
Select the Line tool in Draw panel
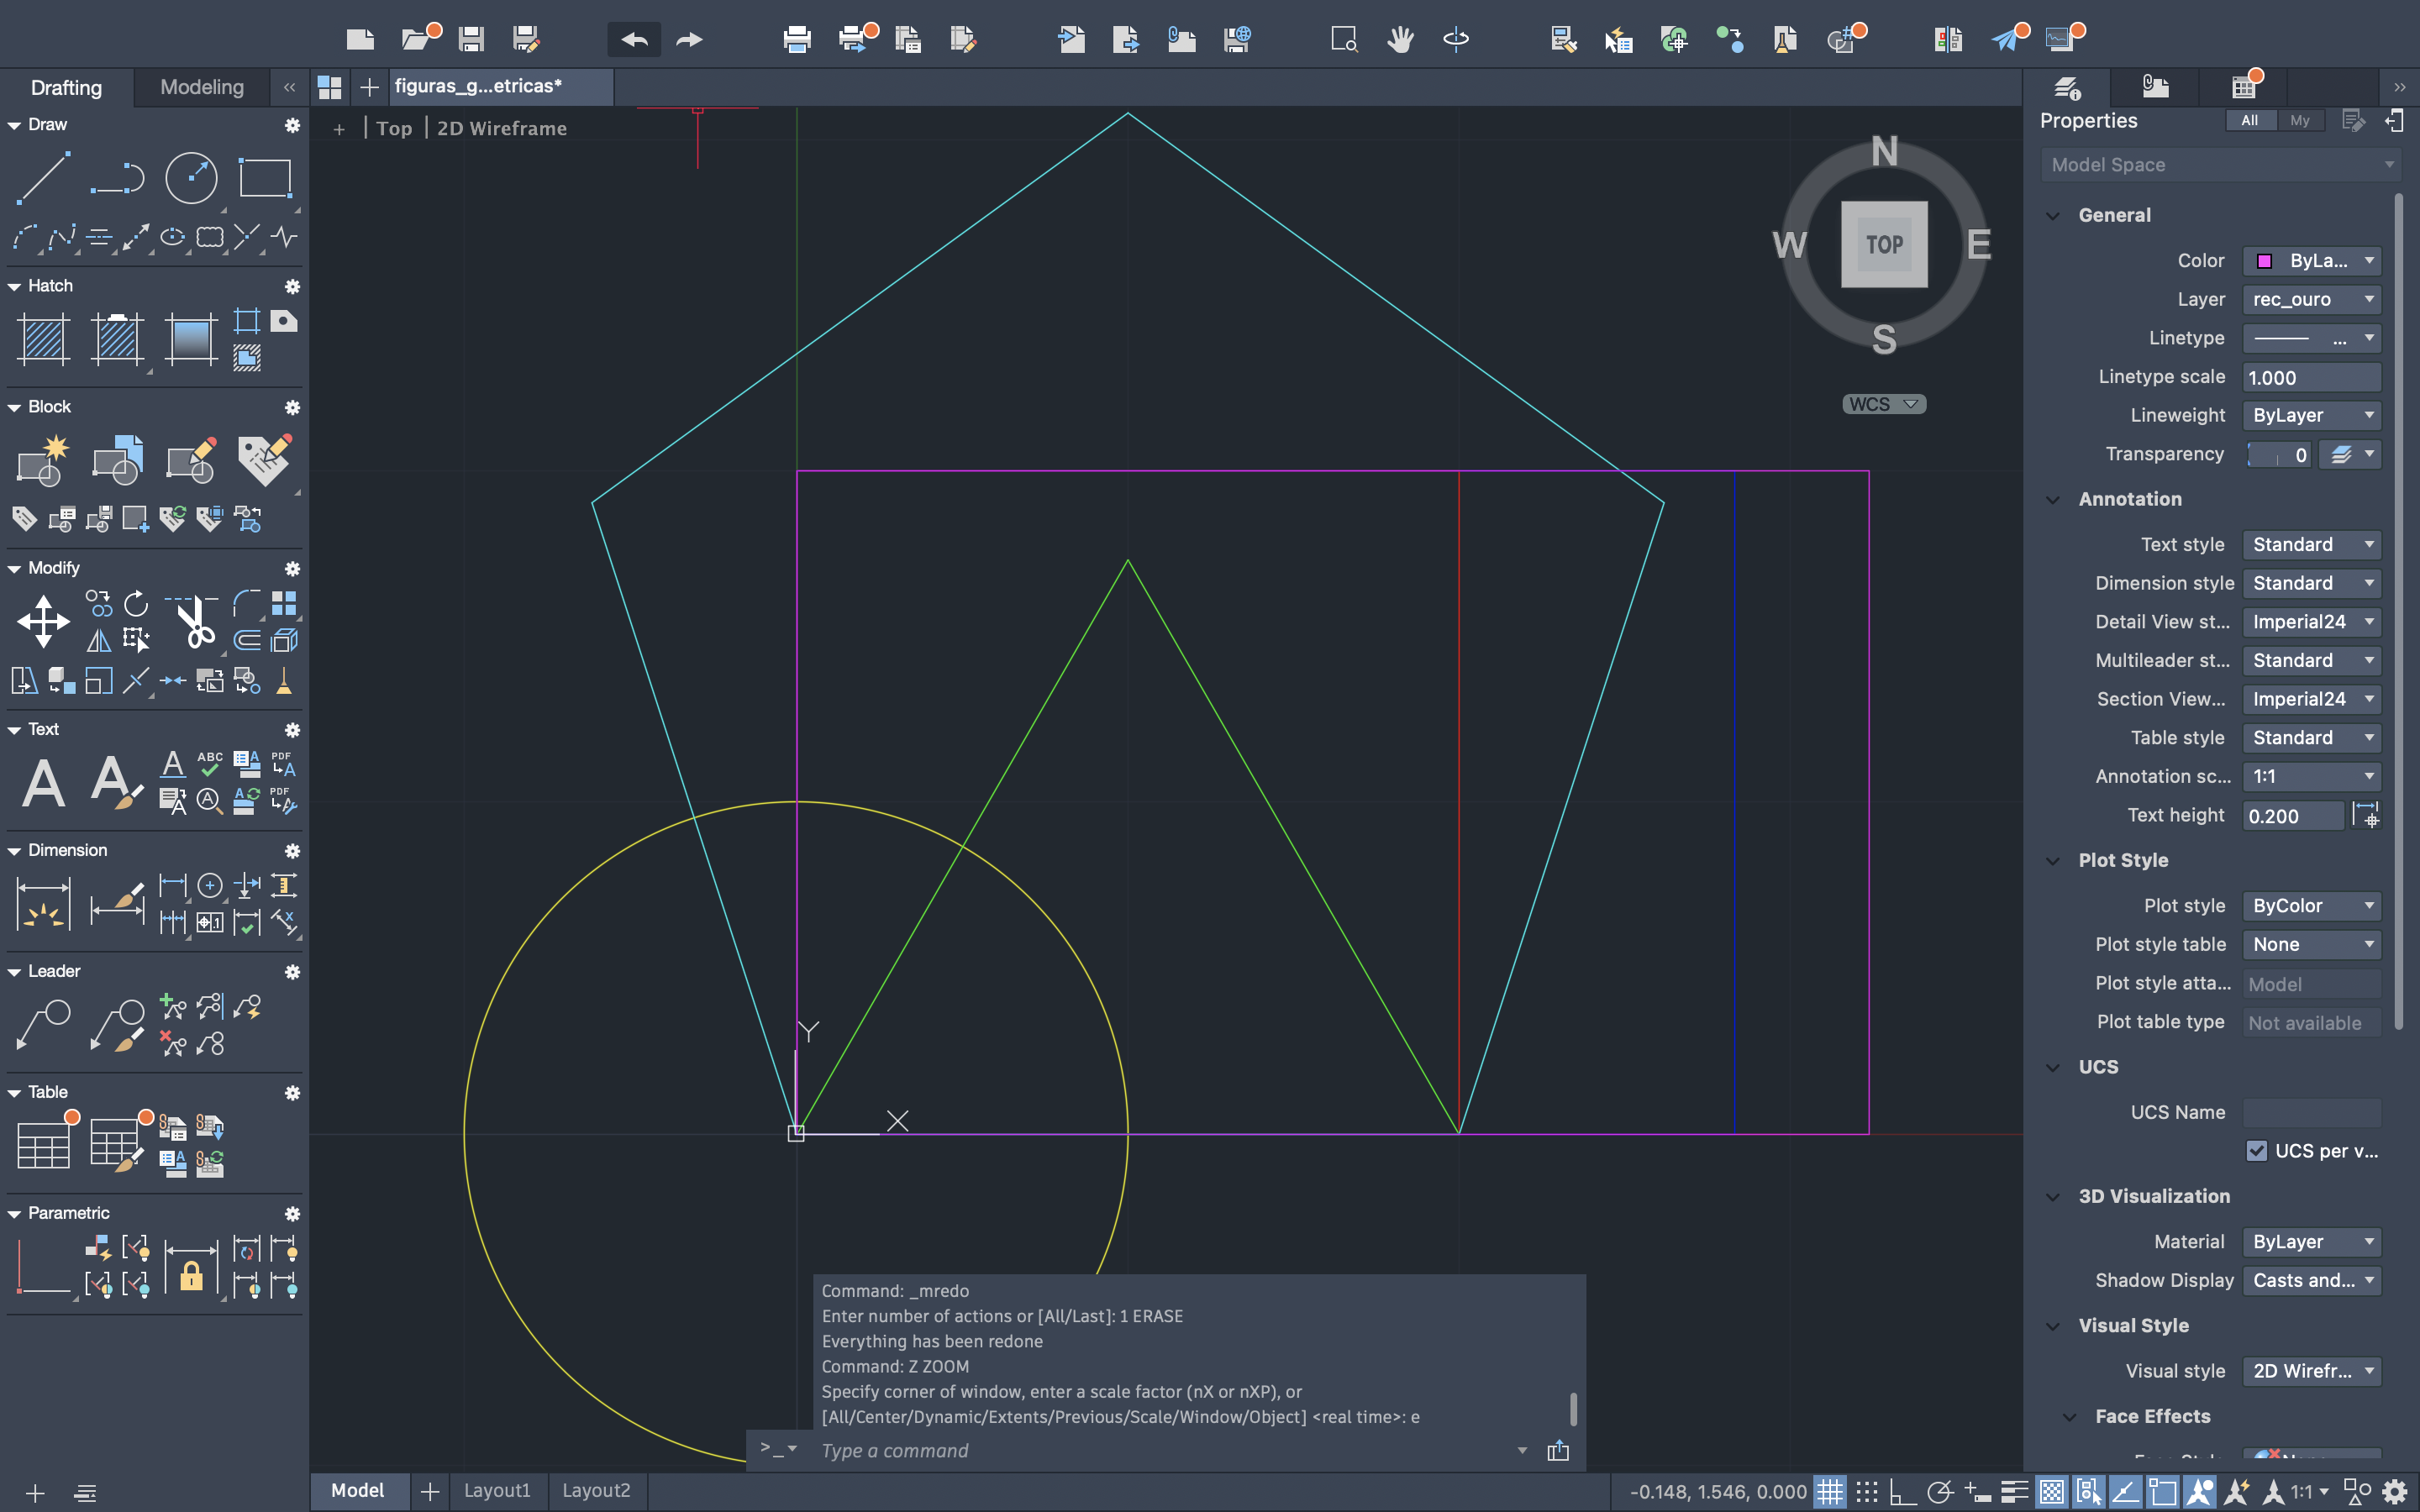[x=44, y=179]
